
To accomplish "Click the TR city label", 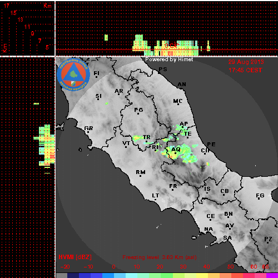I will point(147,137).
